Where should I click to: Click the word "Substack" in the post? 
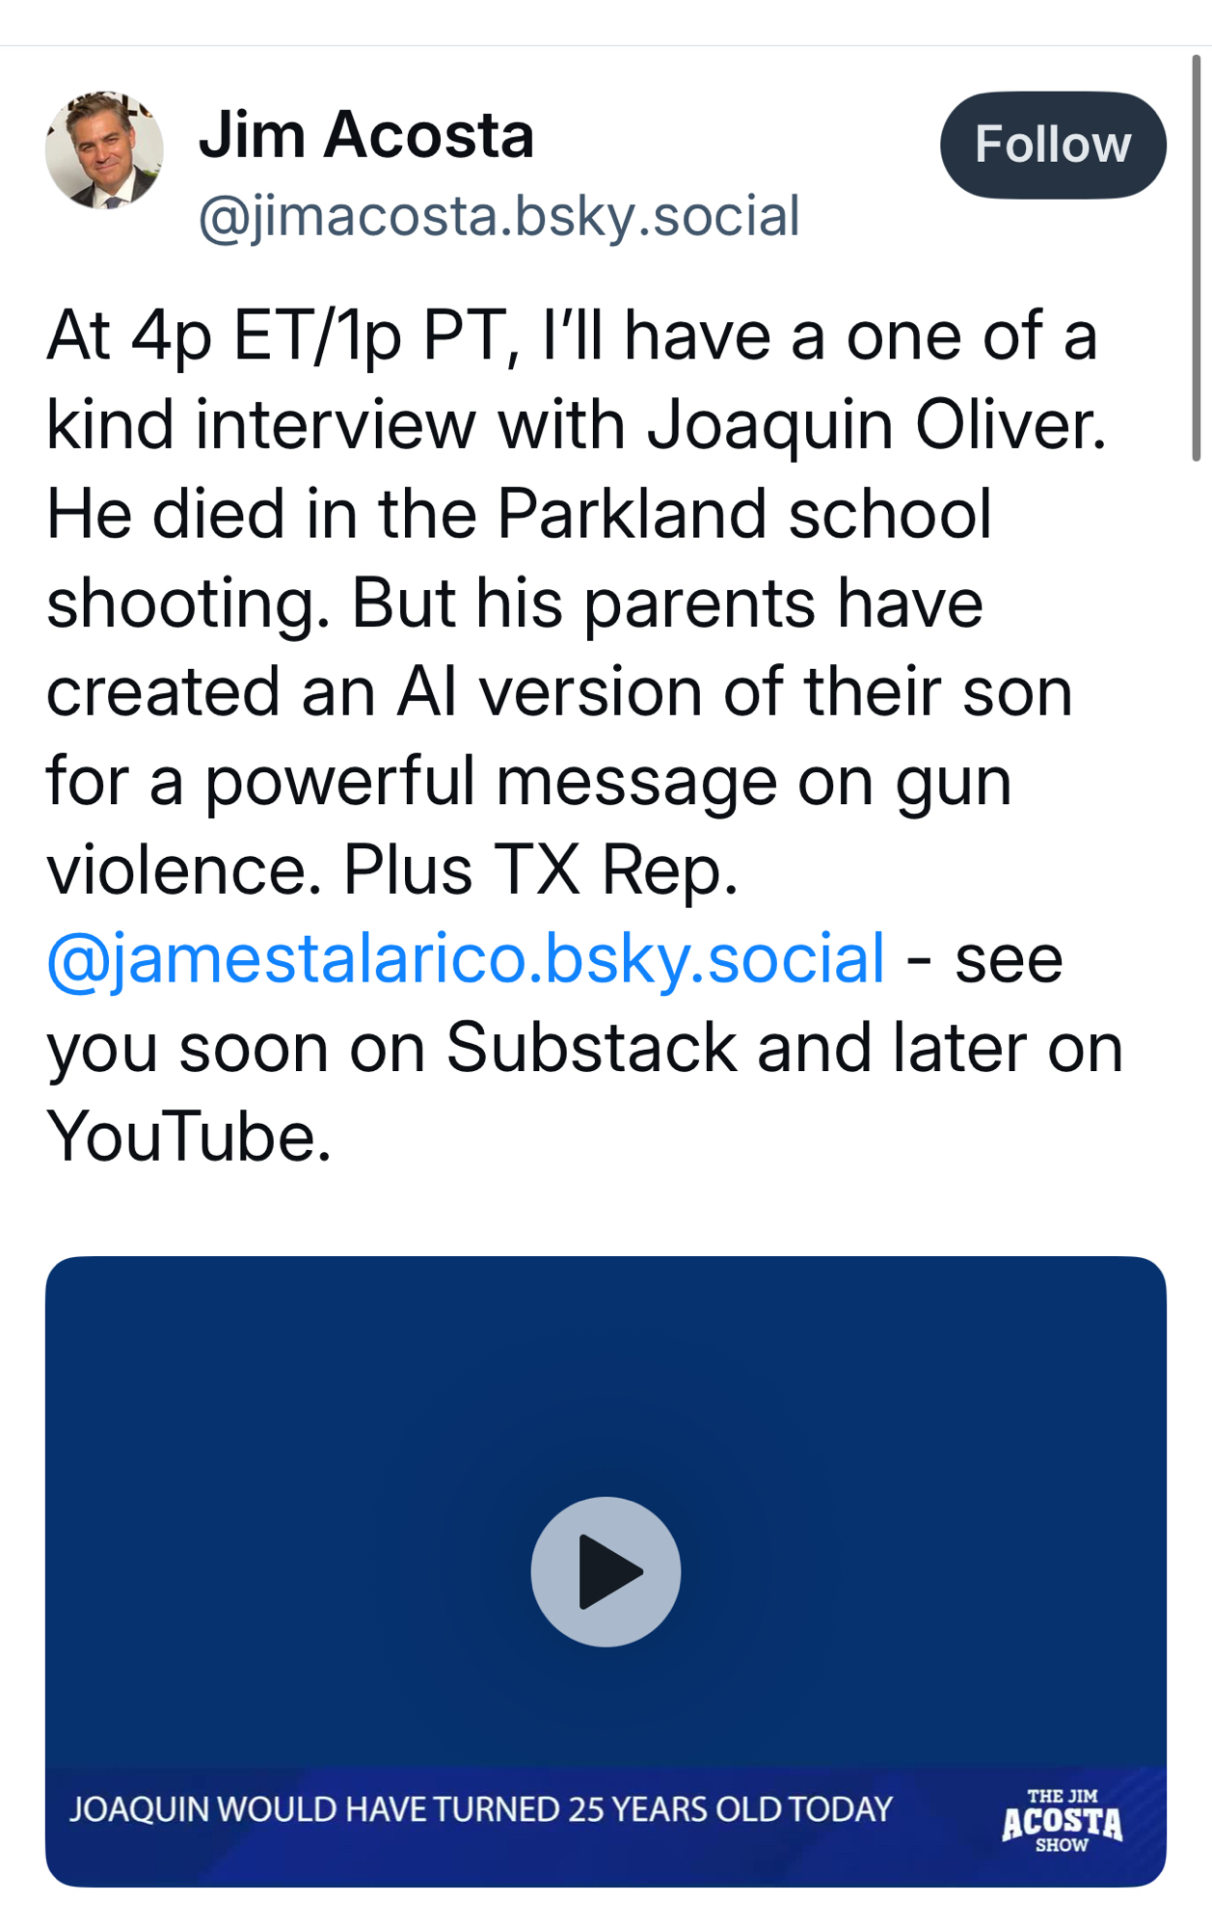tap(591, 1048)
